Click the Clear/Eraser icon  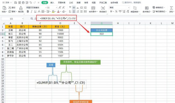coord(64,12)
